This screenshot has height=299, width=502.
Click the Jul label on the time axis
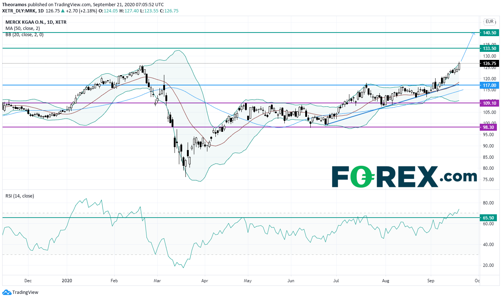click(336, 281)
